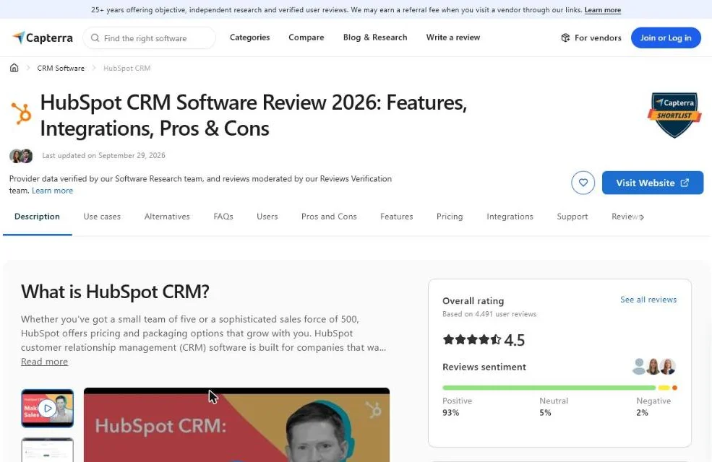Save HubSpot CRM with heart icon
The height and width of the screenshot is (462, 712).
(583, 183)
